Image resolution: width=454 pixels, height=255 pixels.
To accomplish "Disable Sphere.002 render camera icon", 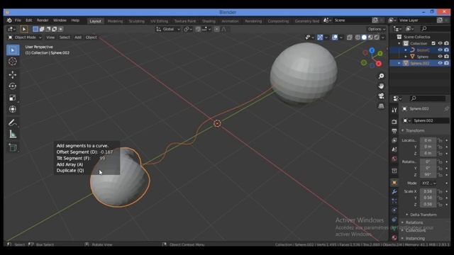I will coord(446,63).
